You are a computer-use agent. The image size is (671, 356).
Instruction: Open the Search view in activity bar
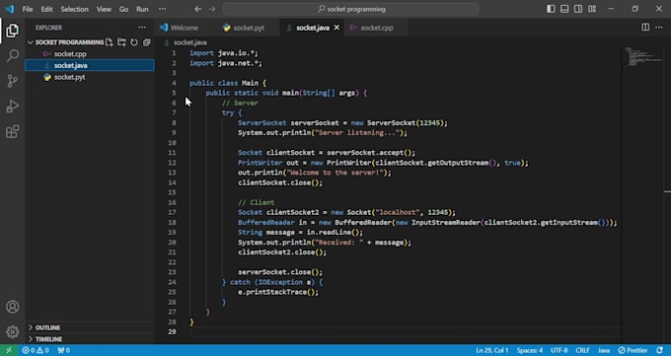pyautogui.click(x=13, y=55)
